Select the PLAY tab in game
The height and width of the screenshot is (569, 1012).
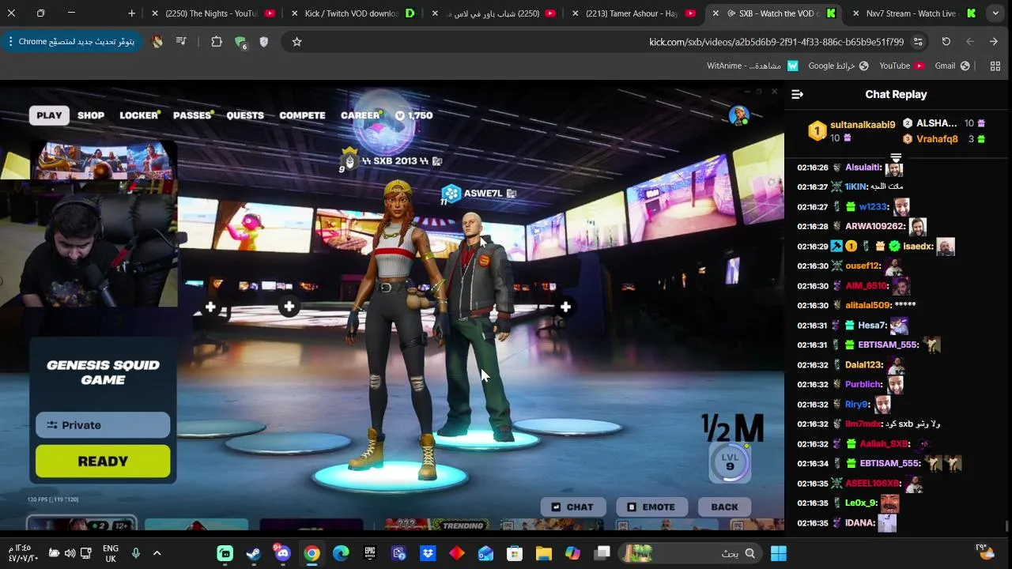(49, 115)
